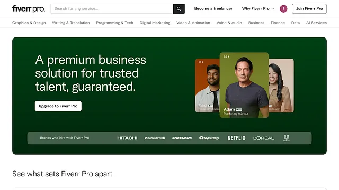Viewport: 339px width, 190px height.
Task: Open Writing & Translation category
Action: pos(71,23)
